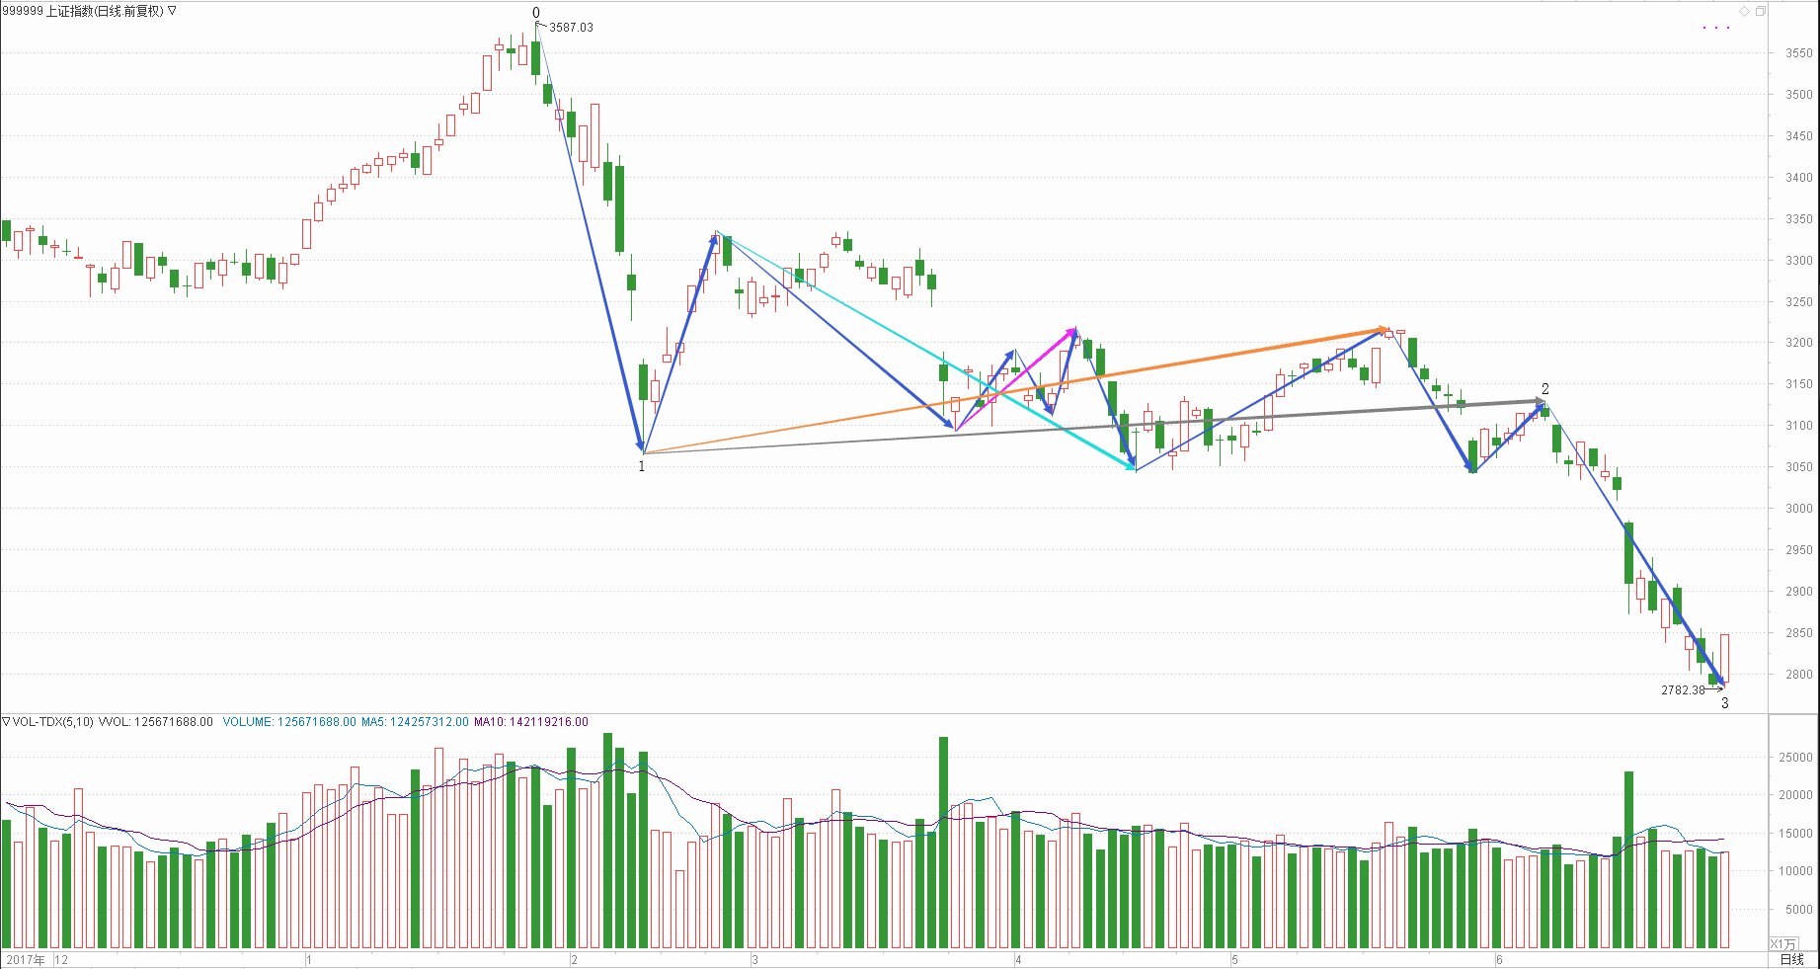The image size is (1820, 969).
Task: Select the tallest green volume bar in late March
Action: pos(943,840)
